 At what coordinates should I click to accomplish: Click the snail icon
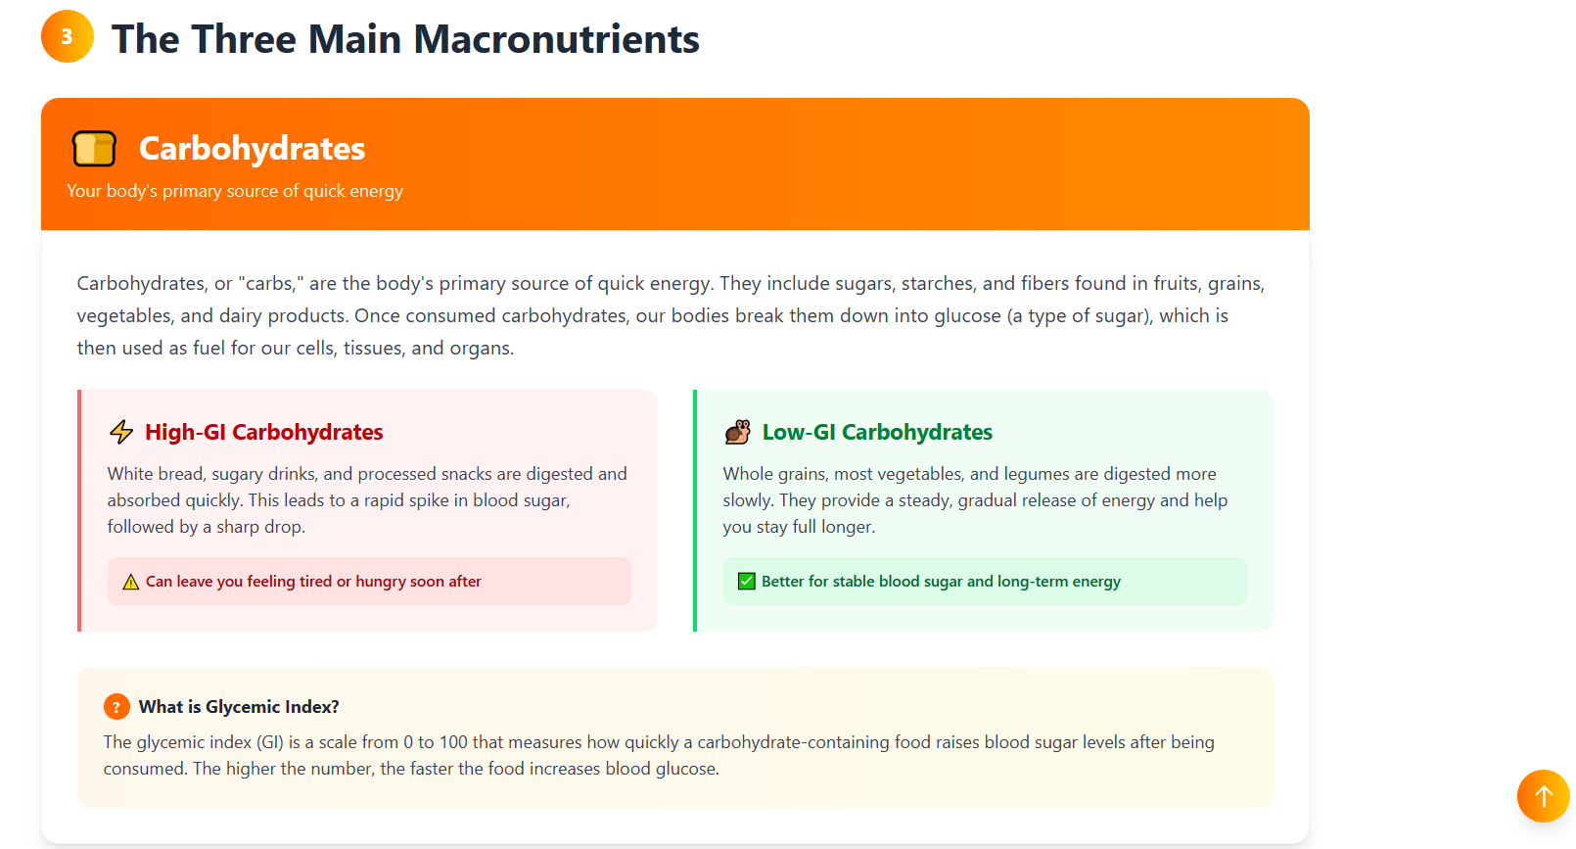point(737,432)
